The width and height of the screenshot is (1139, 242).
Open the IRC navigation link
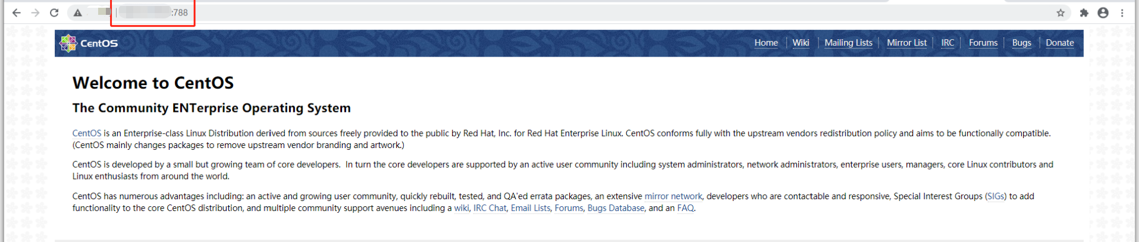click(947, 43)
